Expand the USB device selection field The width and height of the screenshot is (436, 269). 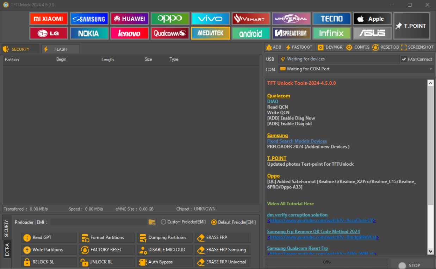pos(339,59)
